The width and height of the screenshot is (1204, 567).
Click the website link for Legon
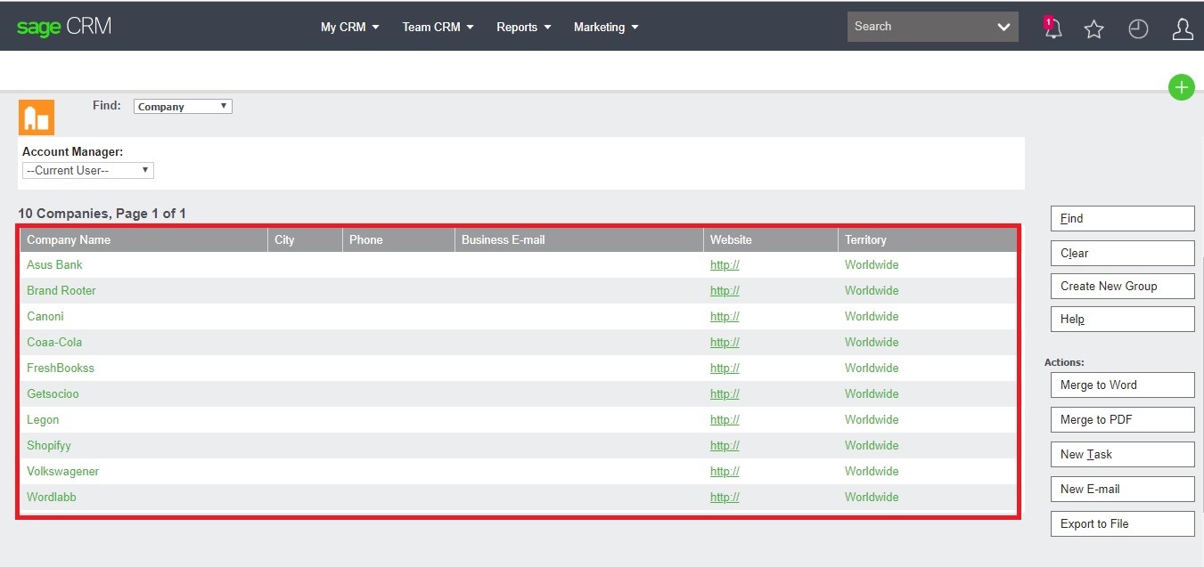coord(725,419)
